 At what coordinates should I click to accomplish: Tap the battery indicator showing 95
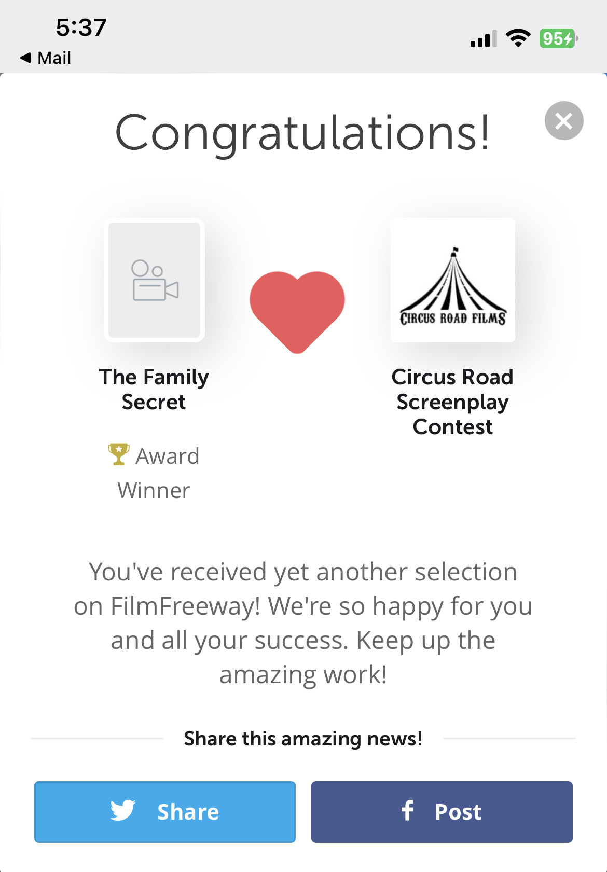558,38
